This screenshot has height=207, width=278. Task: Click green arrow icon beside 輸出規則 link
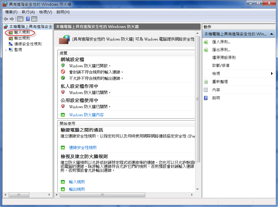tap(63, 189)
